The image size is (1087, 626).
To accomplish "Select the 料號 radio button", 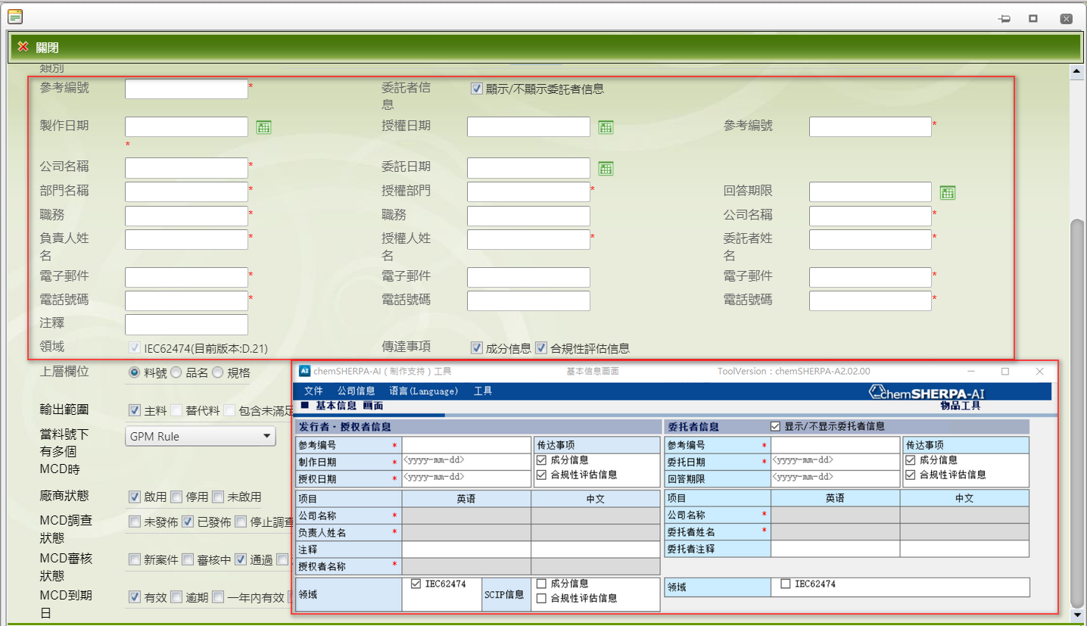I will pos(135,372).
